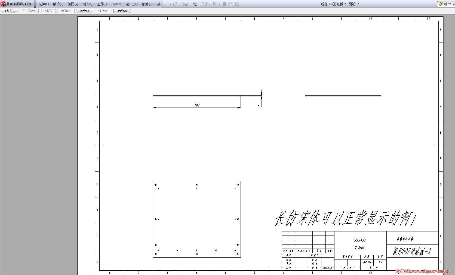The height and width of the screenshot is (275, 455).
Task: Click the Select cursor icon
Action: click(x=215, y=4)
